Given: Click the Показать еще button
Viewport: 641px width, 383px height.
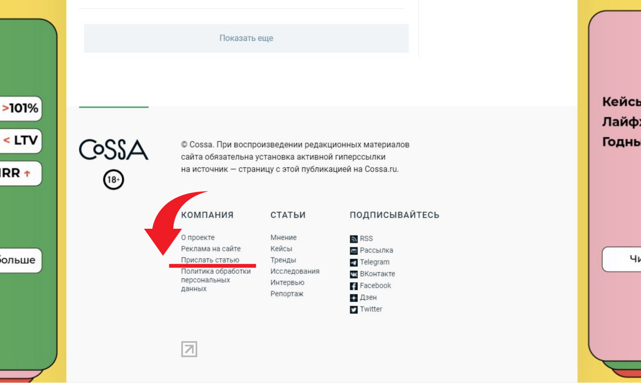Looking at the screenshot, I should point(246,38).
